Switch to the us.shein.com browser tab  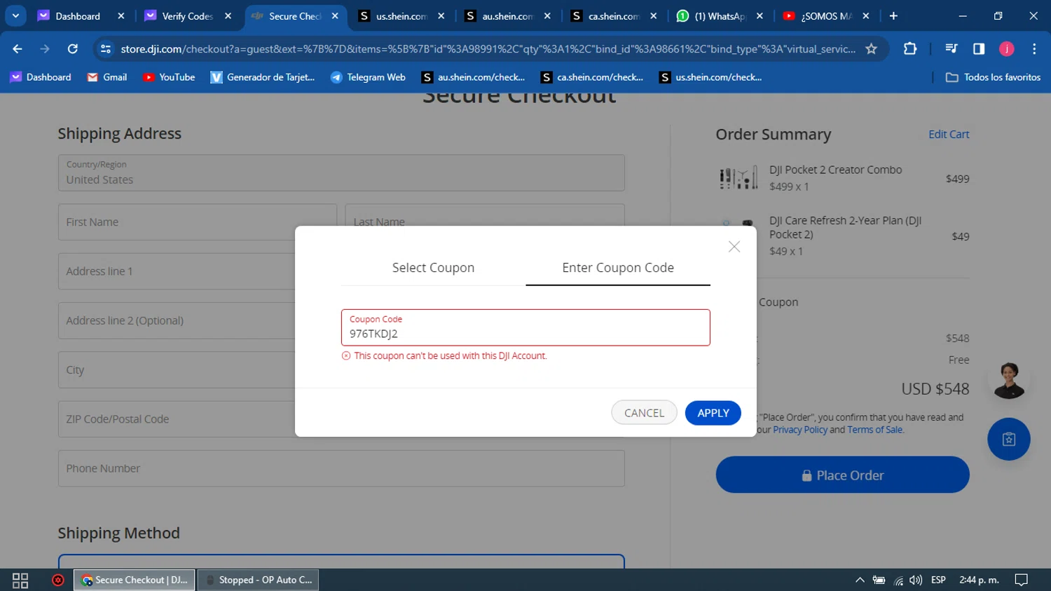[401, 16]
